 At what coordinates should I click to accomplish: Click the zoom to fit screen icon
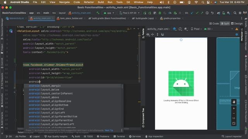234,124
